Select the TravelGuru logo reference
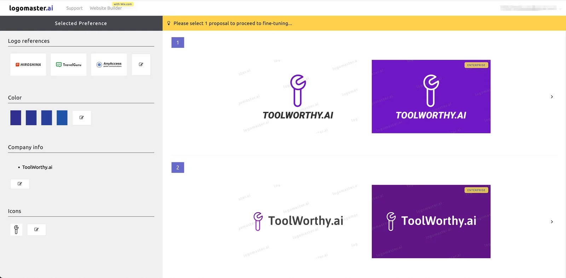 [x=69, y=65]
